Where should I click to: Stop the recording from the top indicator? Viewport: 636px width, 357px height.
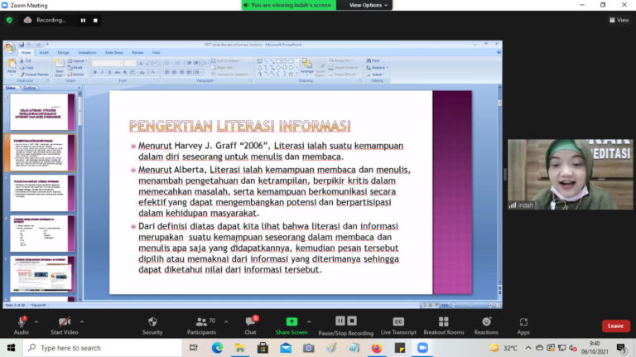point(94,20)
